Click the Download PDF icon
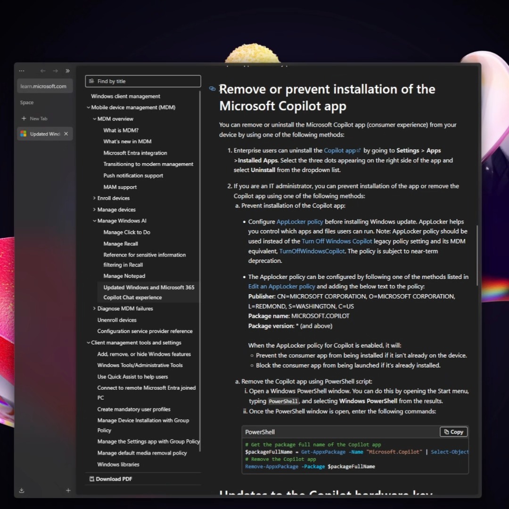This screenshot has width=509, height=509. pos(92,479)
